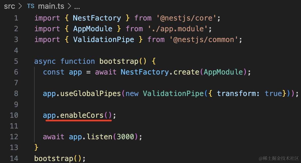Screen dimensions: 301x163
Task: Click the useGlobalPipes method call
Action: [91, 93]
